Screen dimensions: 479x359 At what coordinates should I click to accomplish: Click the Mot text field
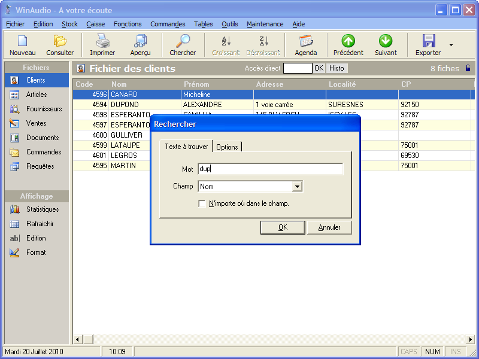click(270, 169)
